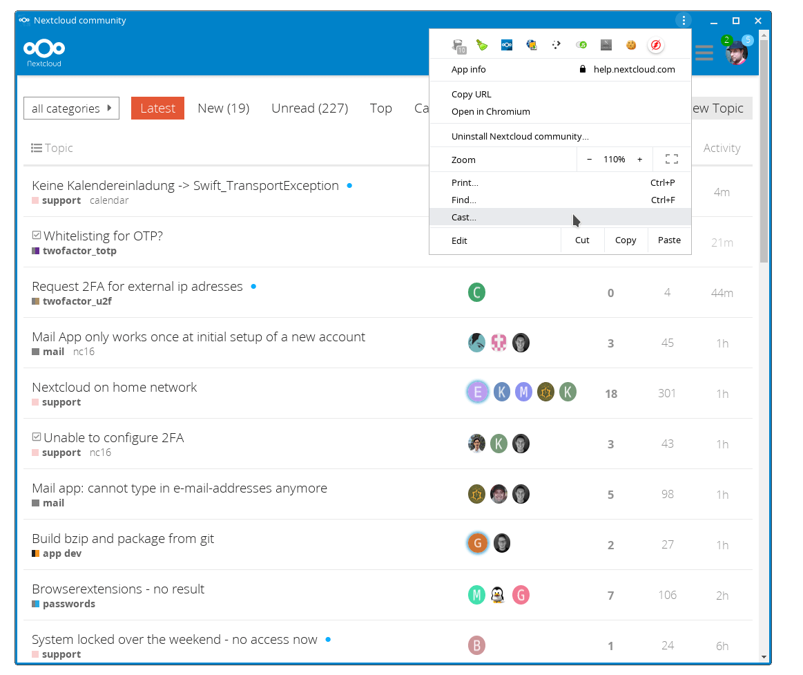Click the JavaScript toggle extension icon
This screenshot has height=675, width=803.
(x=581, y=44)
